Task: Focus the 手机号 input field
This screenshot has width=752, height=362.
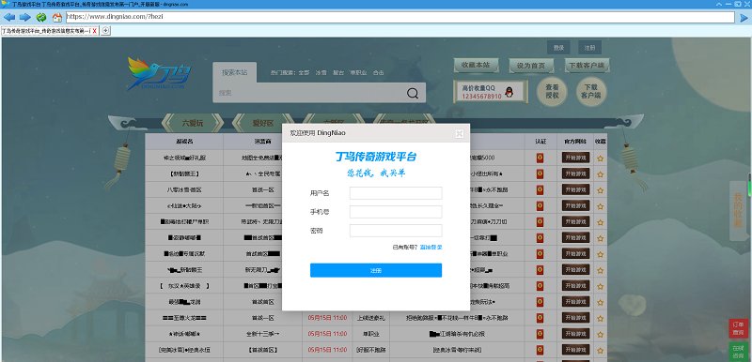Action: click(x=396, y=212)
